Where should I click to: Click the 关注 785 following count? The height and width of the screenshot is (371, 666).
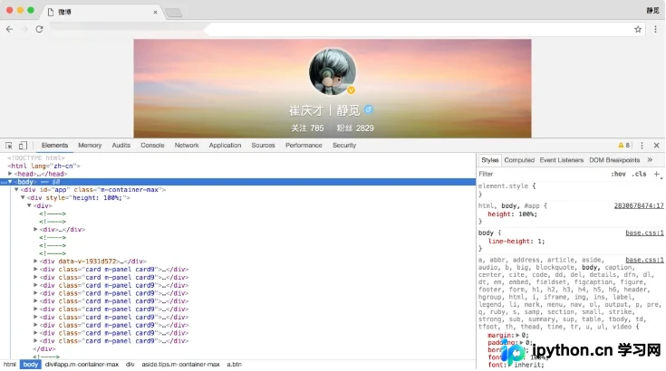(x=307, y=128)
